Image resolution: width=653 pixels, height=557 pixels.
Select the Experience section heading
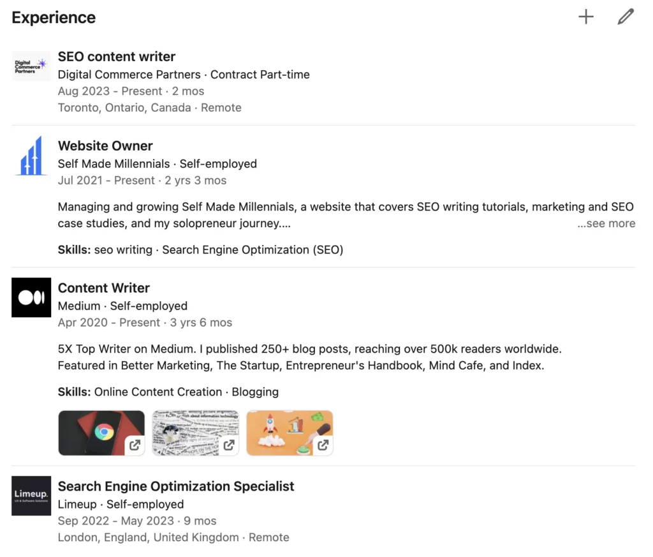pyautogui.click(x=53, y=17)
